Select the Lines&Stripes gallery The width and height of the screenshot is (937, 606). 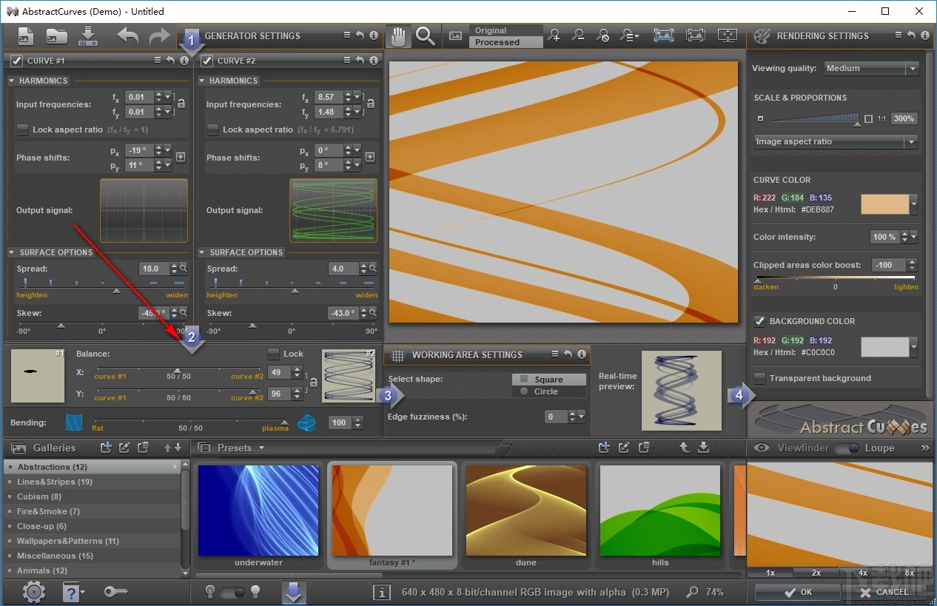55,482
